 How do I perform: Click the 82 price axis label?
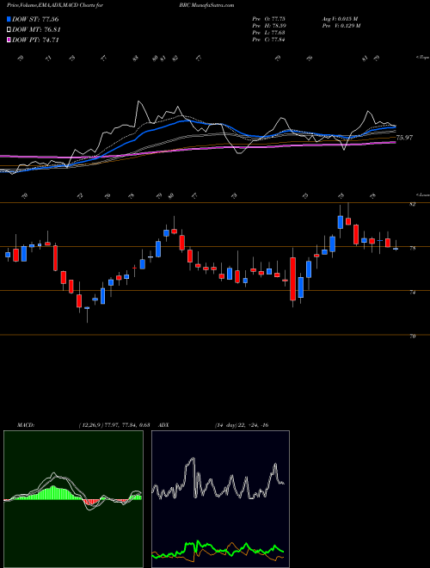pyautogui.click(x=412, y=204)
